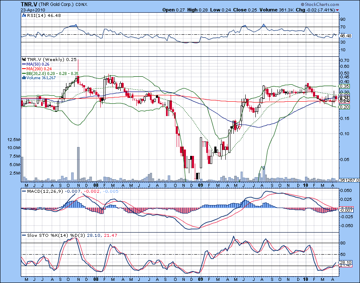Open the StockCharts.com watermark link
This screenshot has height=283, width=360.
[322, 4]
